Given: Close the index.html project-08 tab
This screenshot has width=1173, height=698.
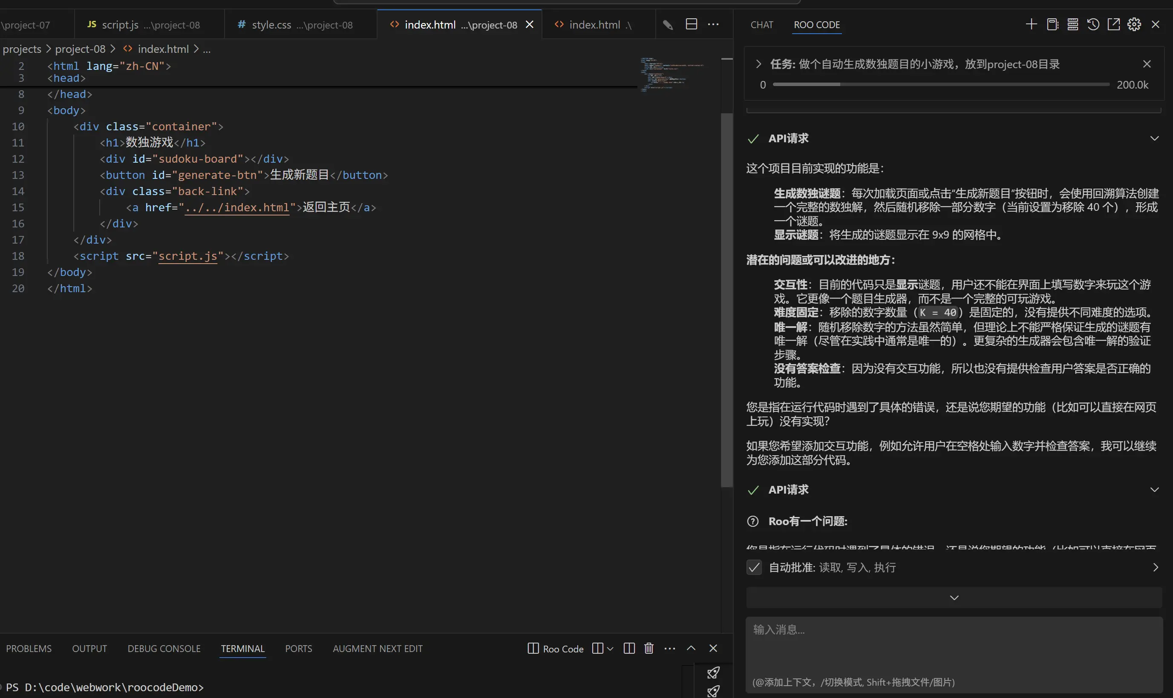Looking at the screenshot, I should coord(529,24).
